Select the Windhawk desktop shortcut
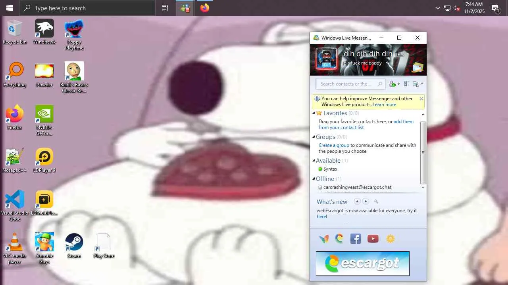Viewport: 508px width, 285px height. (x=44, y=32)
